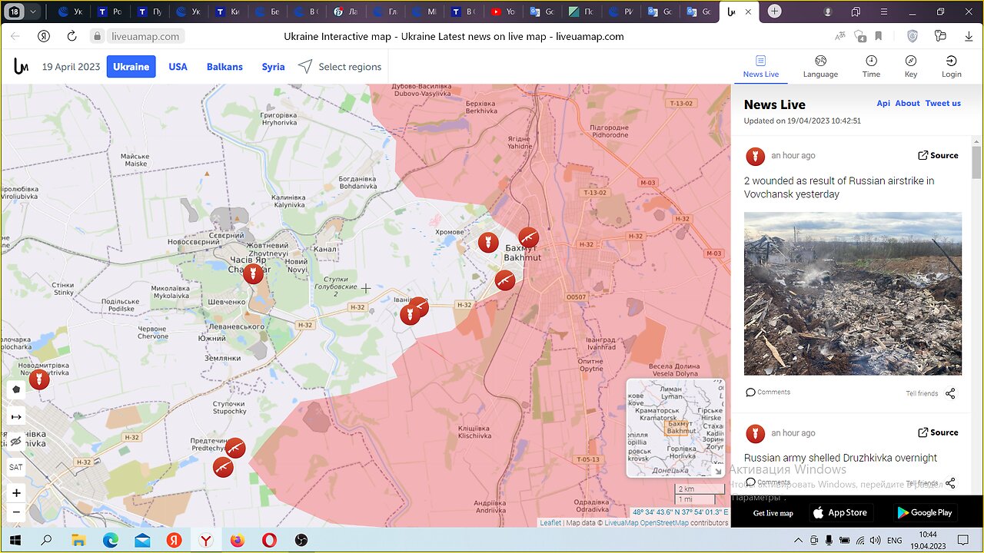Open File Explorer from the taskbar

(78, 541)
